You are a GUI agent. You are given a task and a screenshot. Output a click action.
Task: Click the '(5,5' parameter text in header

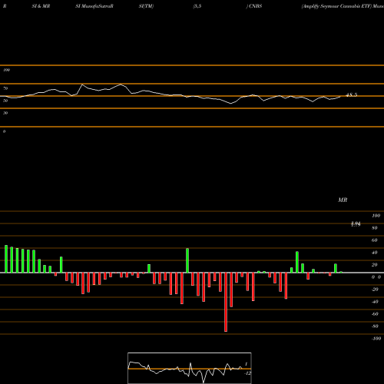tap(197, 6)
